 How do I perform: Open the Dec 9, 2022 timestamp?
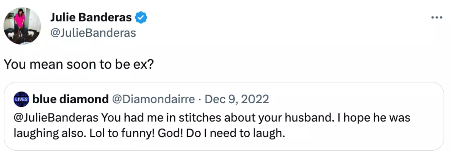tap(237, 99)
